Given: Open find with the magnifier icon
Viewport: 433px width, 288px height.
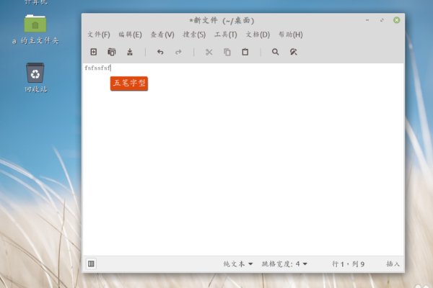Looking at the screenshot, I should click(276, 52).
